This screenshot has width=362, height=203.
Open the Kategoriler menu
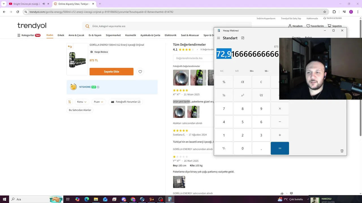click(29, 35)
